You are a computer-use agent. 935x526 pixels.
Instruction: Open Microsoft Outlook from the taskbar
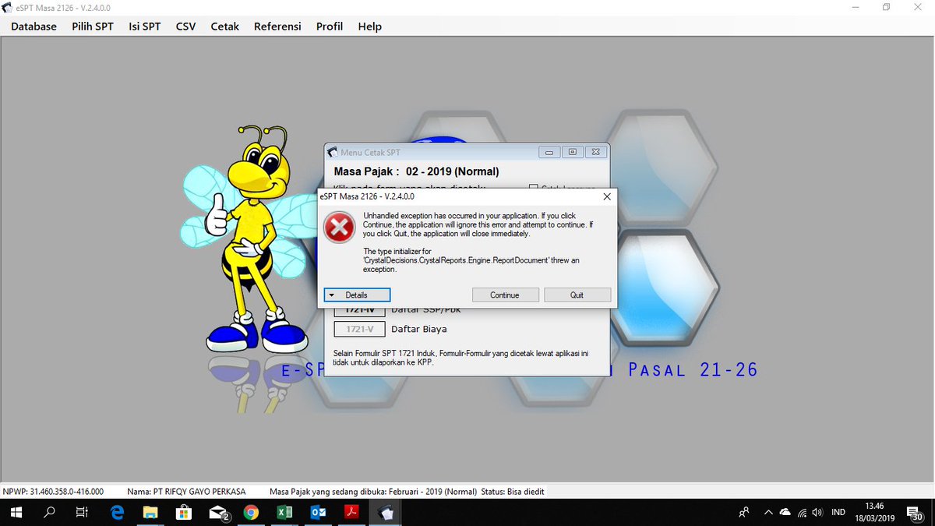pos(318,513)
